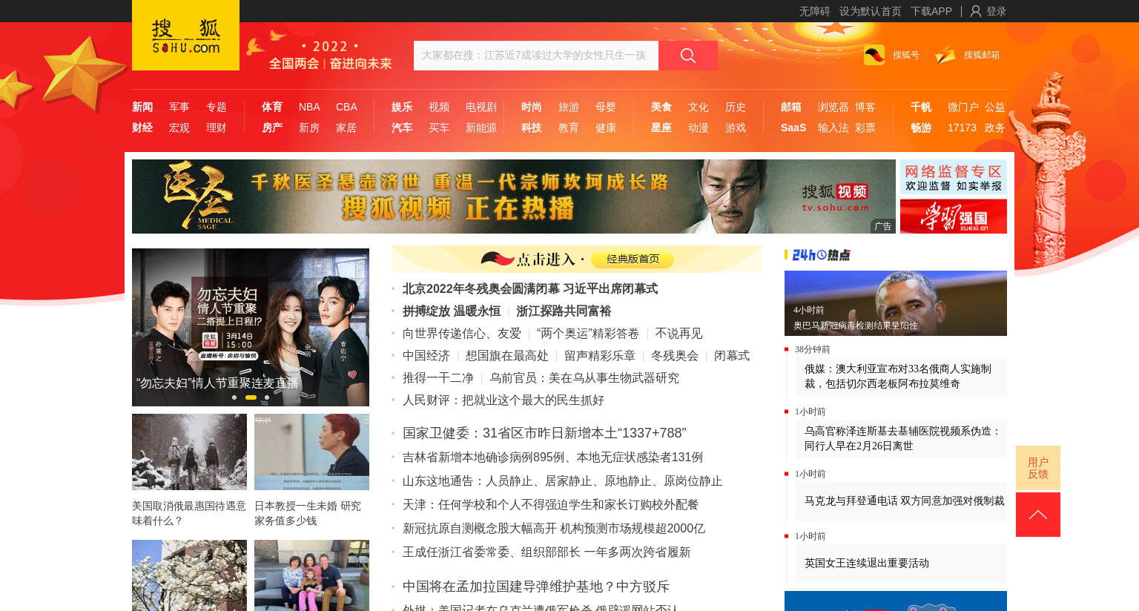
Task: Open the 汽车 navigation item
Action: click(402, 128)
